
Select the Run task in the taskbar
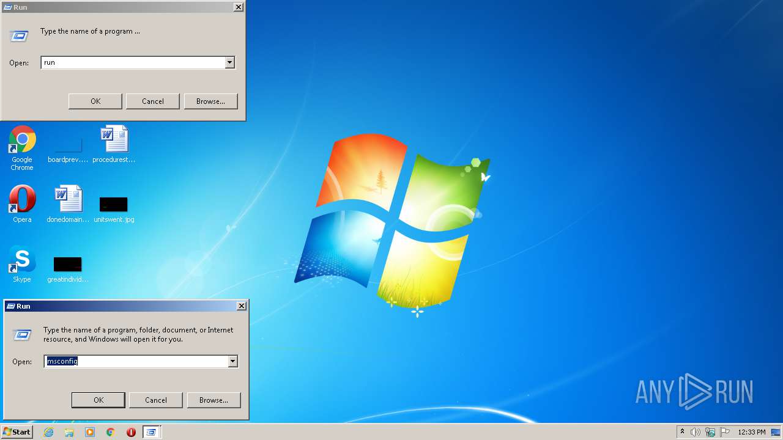pyautogui.click(x=151, y=432)
